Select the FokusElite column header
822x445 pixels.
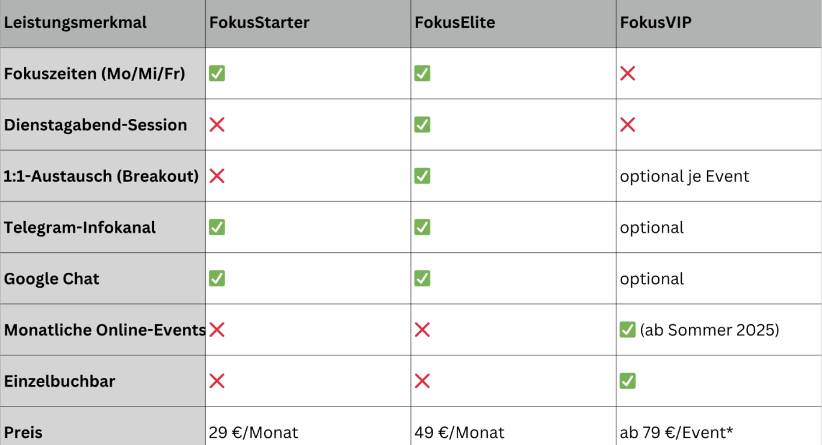coord(513,24)
